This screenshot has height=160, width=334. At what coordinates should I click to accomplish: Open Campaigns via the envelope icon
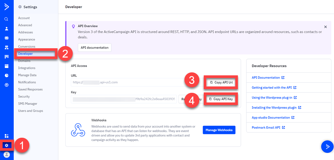tap(7, 38)
